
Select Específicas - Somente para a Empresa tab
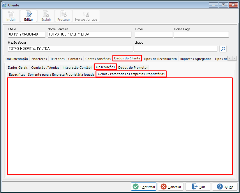point(52,75)
